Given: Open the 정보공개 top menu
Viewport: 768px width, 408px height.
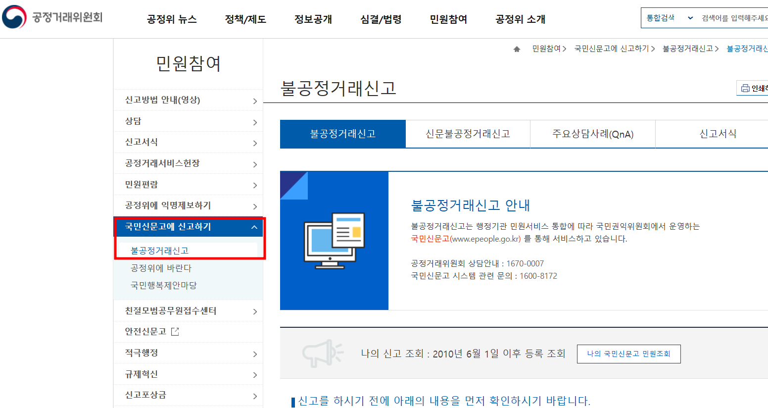Looking at the screenshot, I should coord(312,19).
